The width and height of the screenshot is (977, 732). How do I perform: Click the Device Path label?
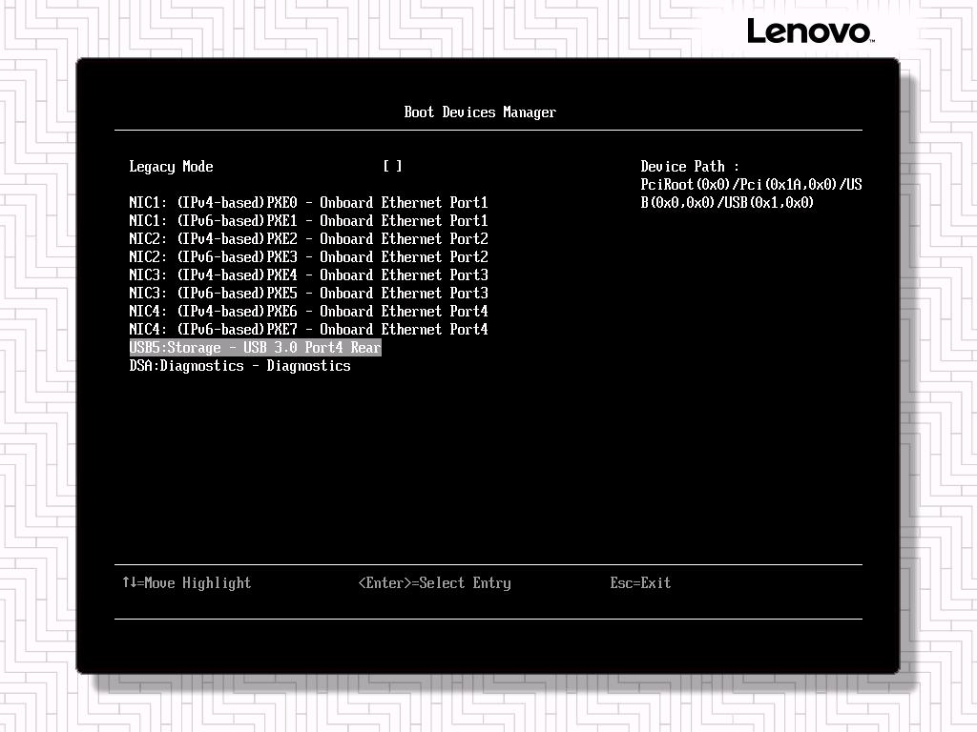(x=689, y=167)
